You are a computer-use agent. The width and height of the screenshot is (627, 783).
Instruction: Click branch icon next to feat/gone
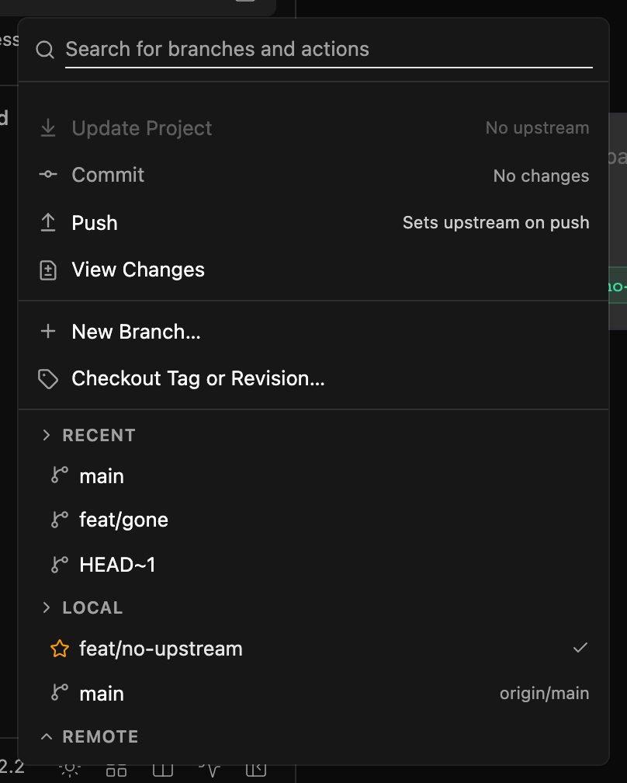59,520
